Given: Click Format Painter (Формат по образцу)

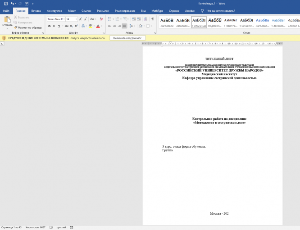Looking at the screenshot, I should [x=29, y=27].
